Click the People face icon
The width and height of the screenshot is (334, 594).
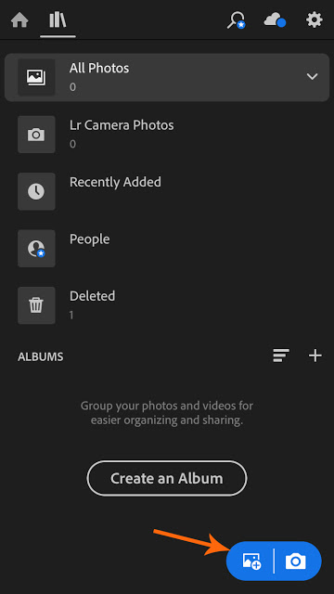36,249
